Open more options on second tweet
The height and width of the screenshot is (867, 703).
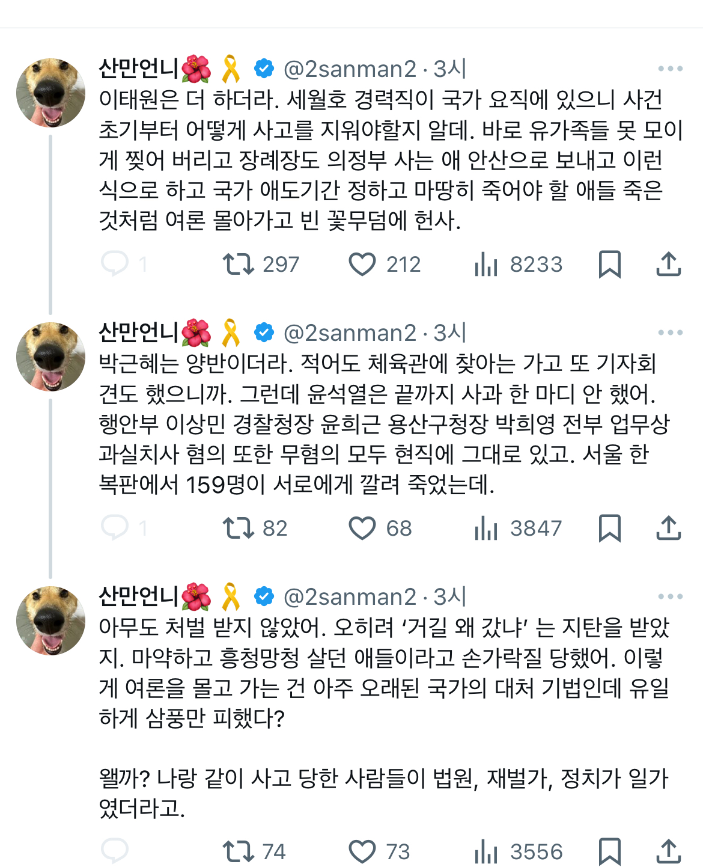pyautogui.click(x=670, y=332)
